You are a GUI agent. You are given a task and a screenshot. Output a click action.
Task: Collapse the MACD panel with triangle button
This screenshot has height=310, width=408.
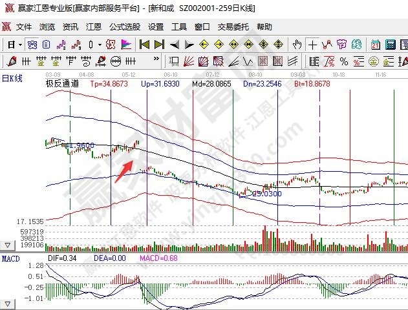pos(8,303)
